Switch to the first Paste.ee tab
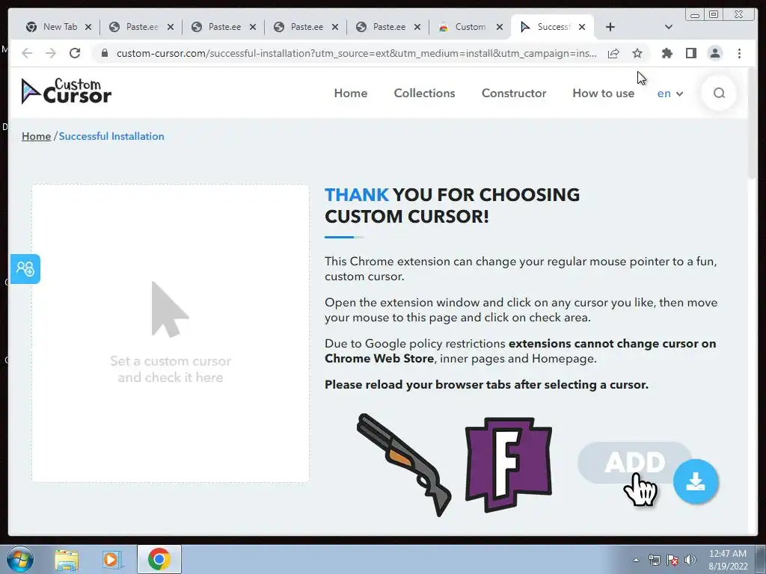The height and width of the screenshot is (574, 766). pyautogui.click(x=141, y=27)
